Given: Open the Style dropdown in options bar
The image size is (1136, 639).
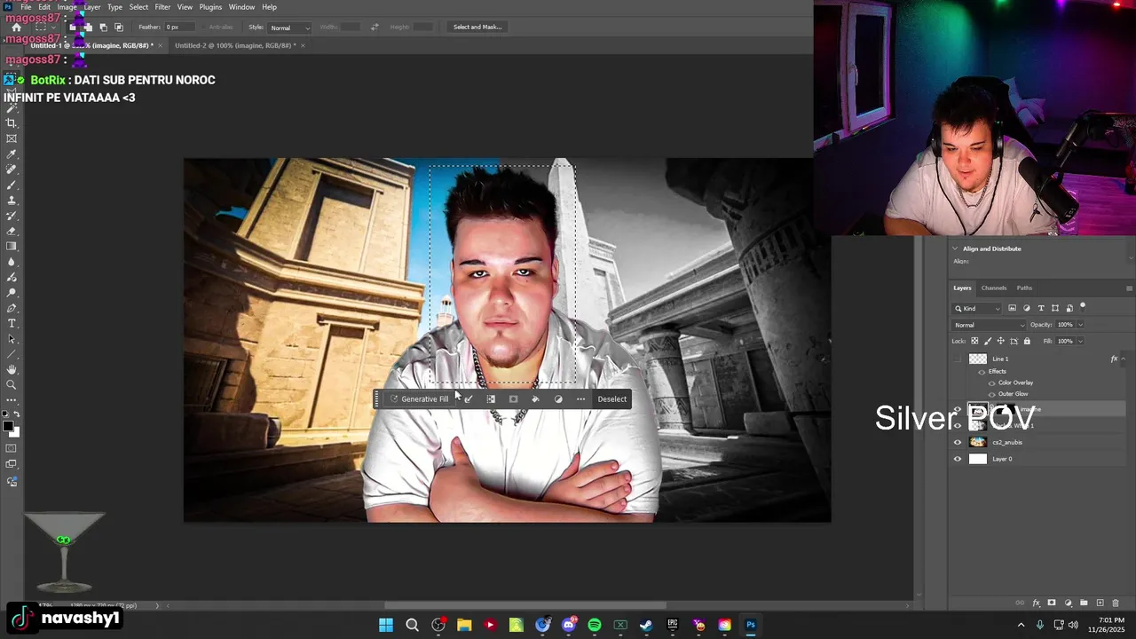Looking at the screenshot, I should pyautogui.click(x=290, y=28).
